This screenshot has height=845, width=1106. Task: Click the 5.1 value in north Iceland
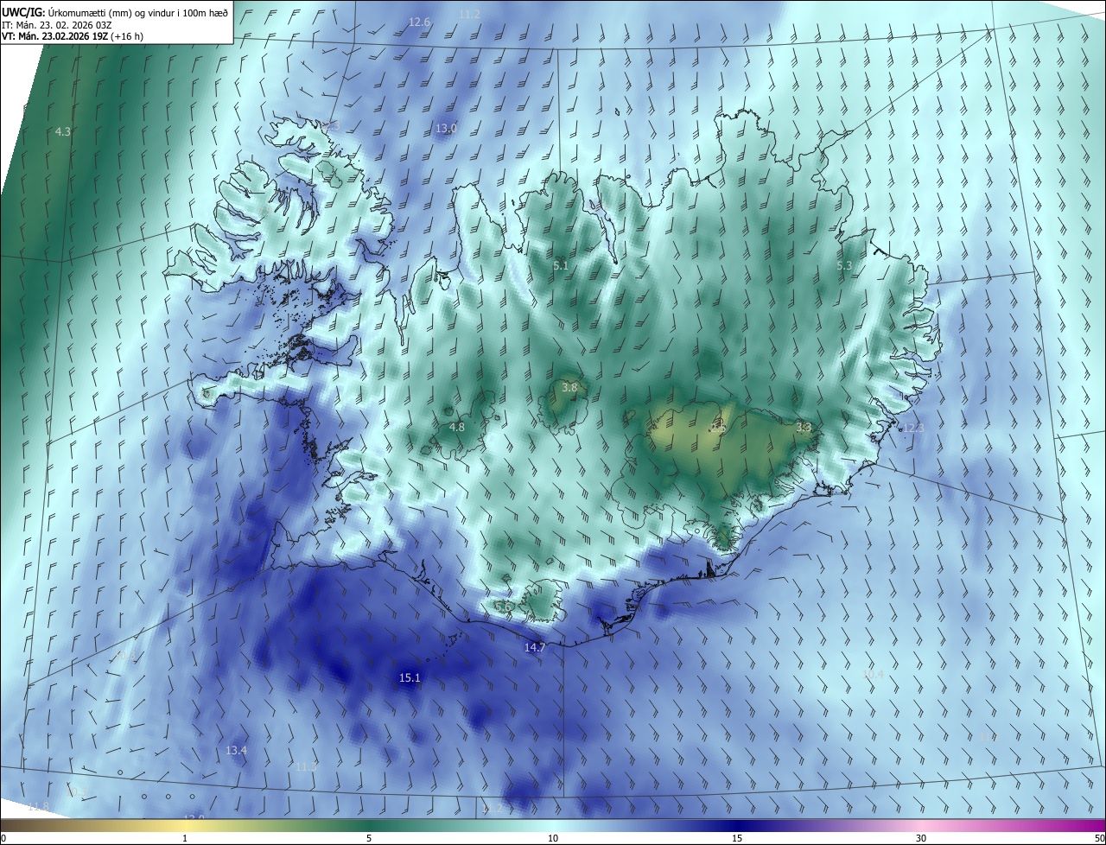(x=561, y=265)
